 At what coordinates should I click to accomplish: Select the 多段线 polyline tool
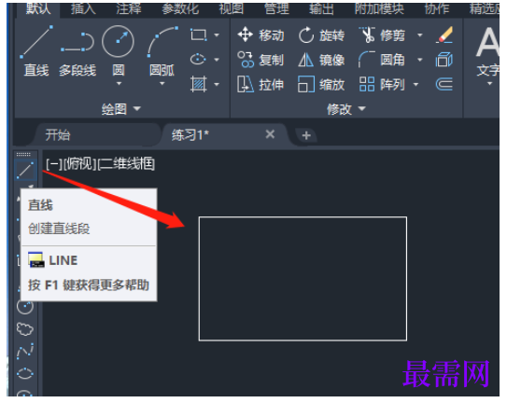[x=77, y=54]
